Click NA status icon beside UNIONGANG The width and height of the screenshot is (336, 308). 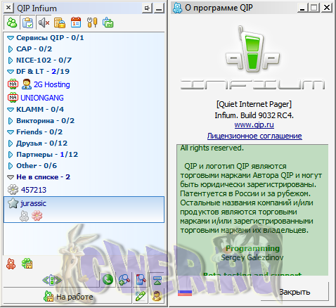point(13,98)
